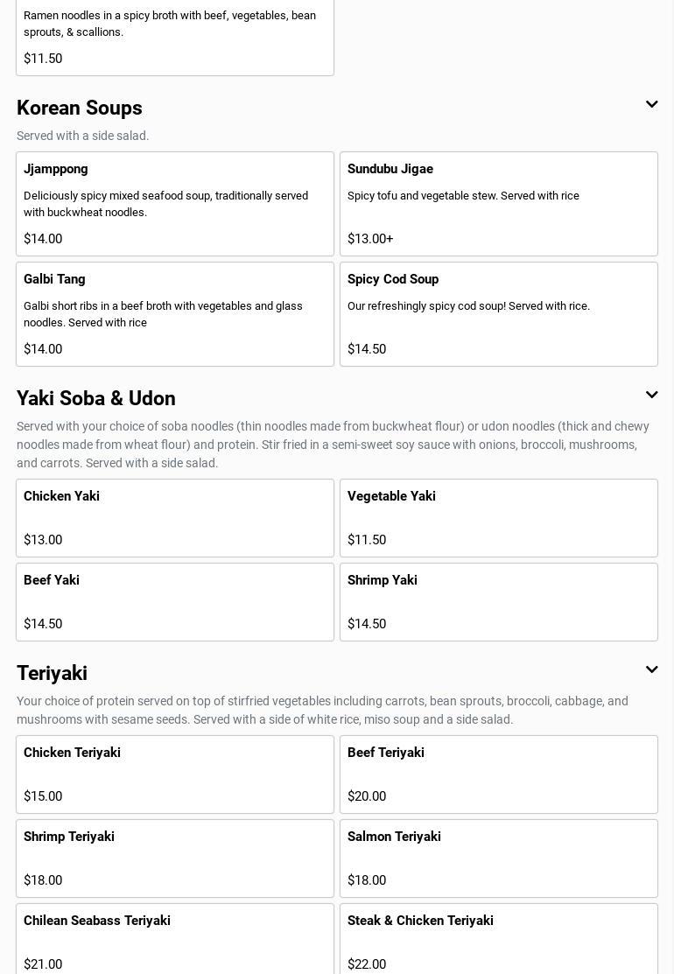The image size is (674, 974).
Task: Open the Spicy Cod Soup item
Action: tap(499, 314)
